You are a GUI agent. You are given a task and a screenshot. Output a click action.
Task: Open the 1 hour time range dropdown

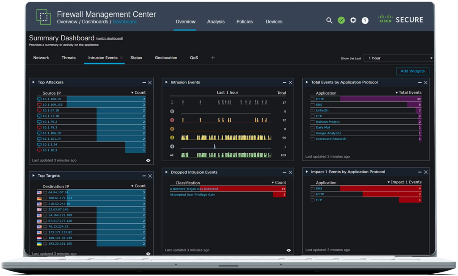398,58
